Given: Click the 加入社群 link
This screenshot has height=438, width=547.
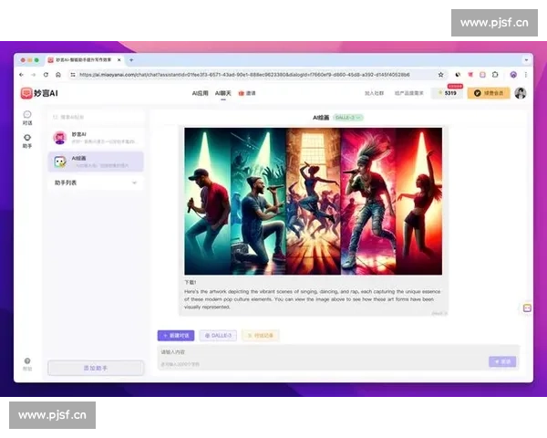Looking at the screenshot, I should click(x=374, y=93).
